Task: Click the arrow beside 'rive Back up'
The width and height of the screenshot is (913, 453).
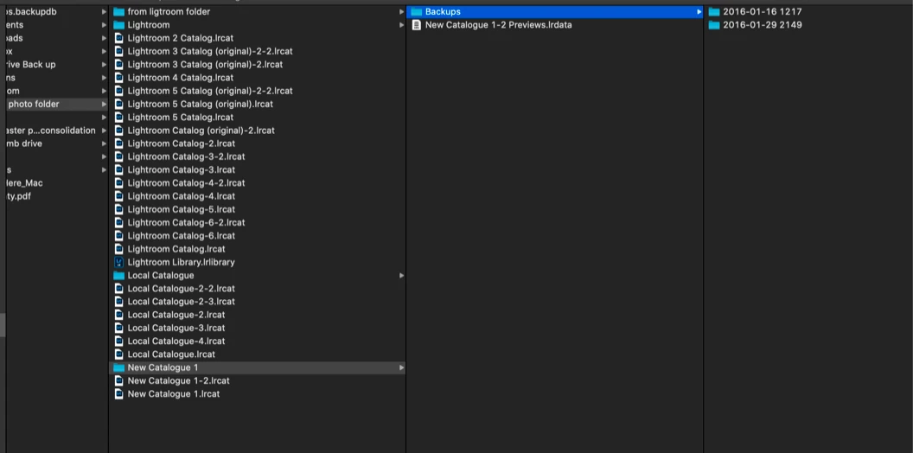Action: coord(104,65)
